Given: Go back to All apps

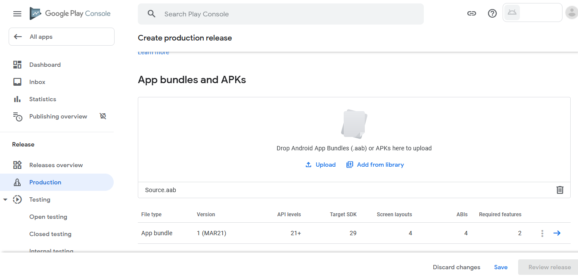Looking at the screenshot, I should [62, 37].
